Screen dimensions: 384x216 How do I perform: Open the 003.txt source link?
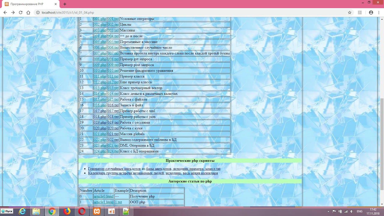(x=113, y=30)
